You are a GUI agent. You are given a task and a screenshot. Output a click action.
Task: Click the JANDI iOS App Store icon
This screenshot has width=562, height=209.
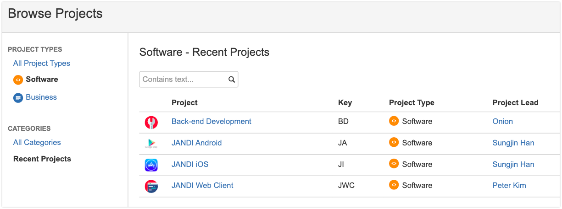151,165
